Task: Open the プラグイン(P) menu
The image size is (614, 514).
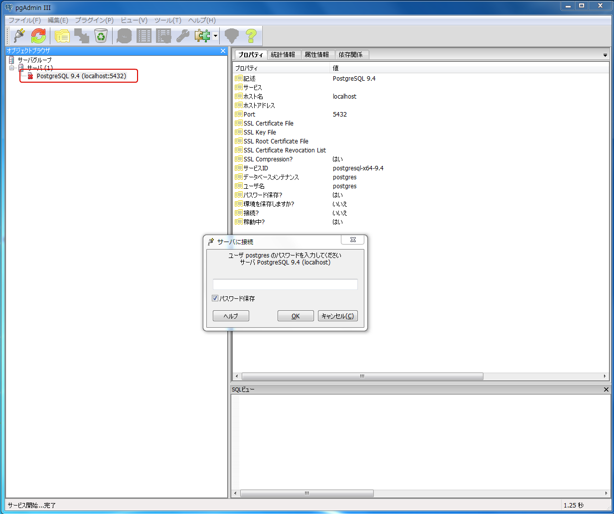Action: coord(94,20)
